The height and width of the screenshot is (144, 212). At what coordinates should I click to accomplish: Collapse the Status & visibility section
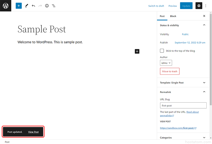pyautogui.click(x=204, y=25)
